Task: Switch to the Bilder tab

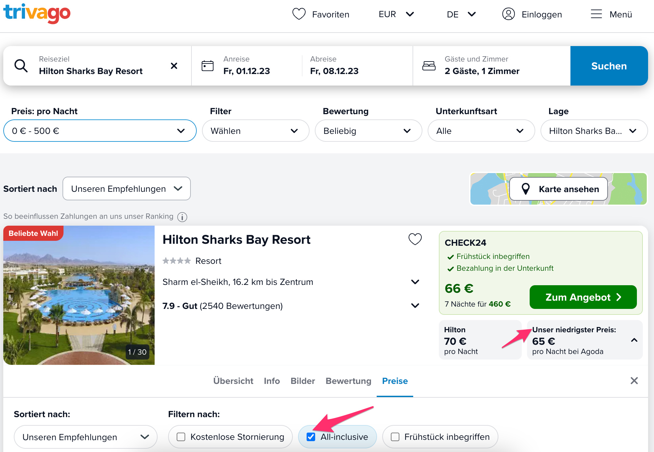Action: click(x=303, y=381)
